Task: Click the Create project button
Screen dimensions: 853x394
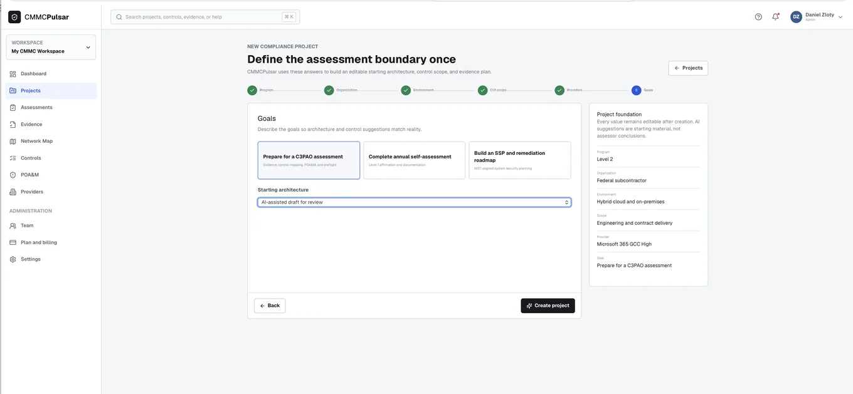Action: coord(548,306)
